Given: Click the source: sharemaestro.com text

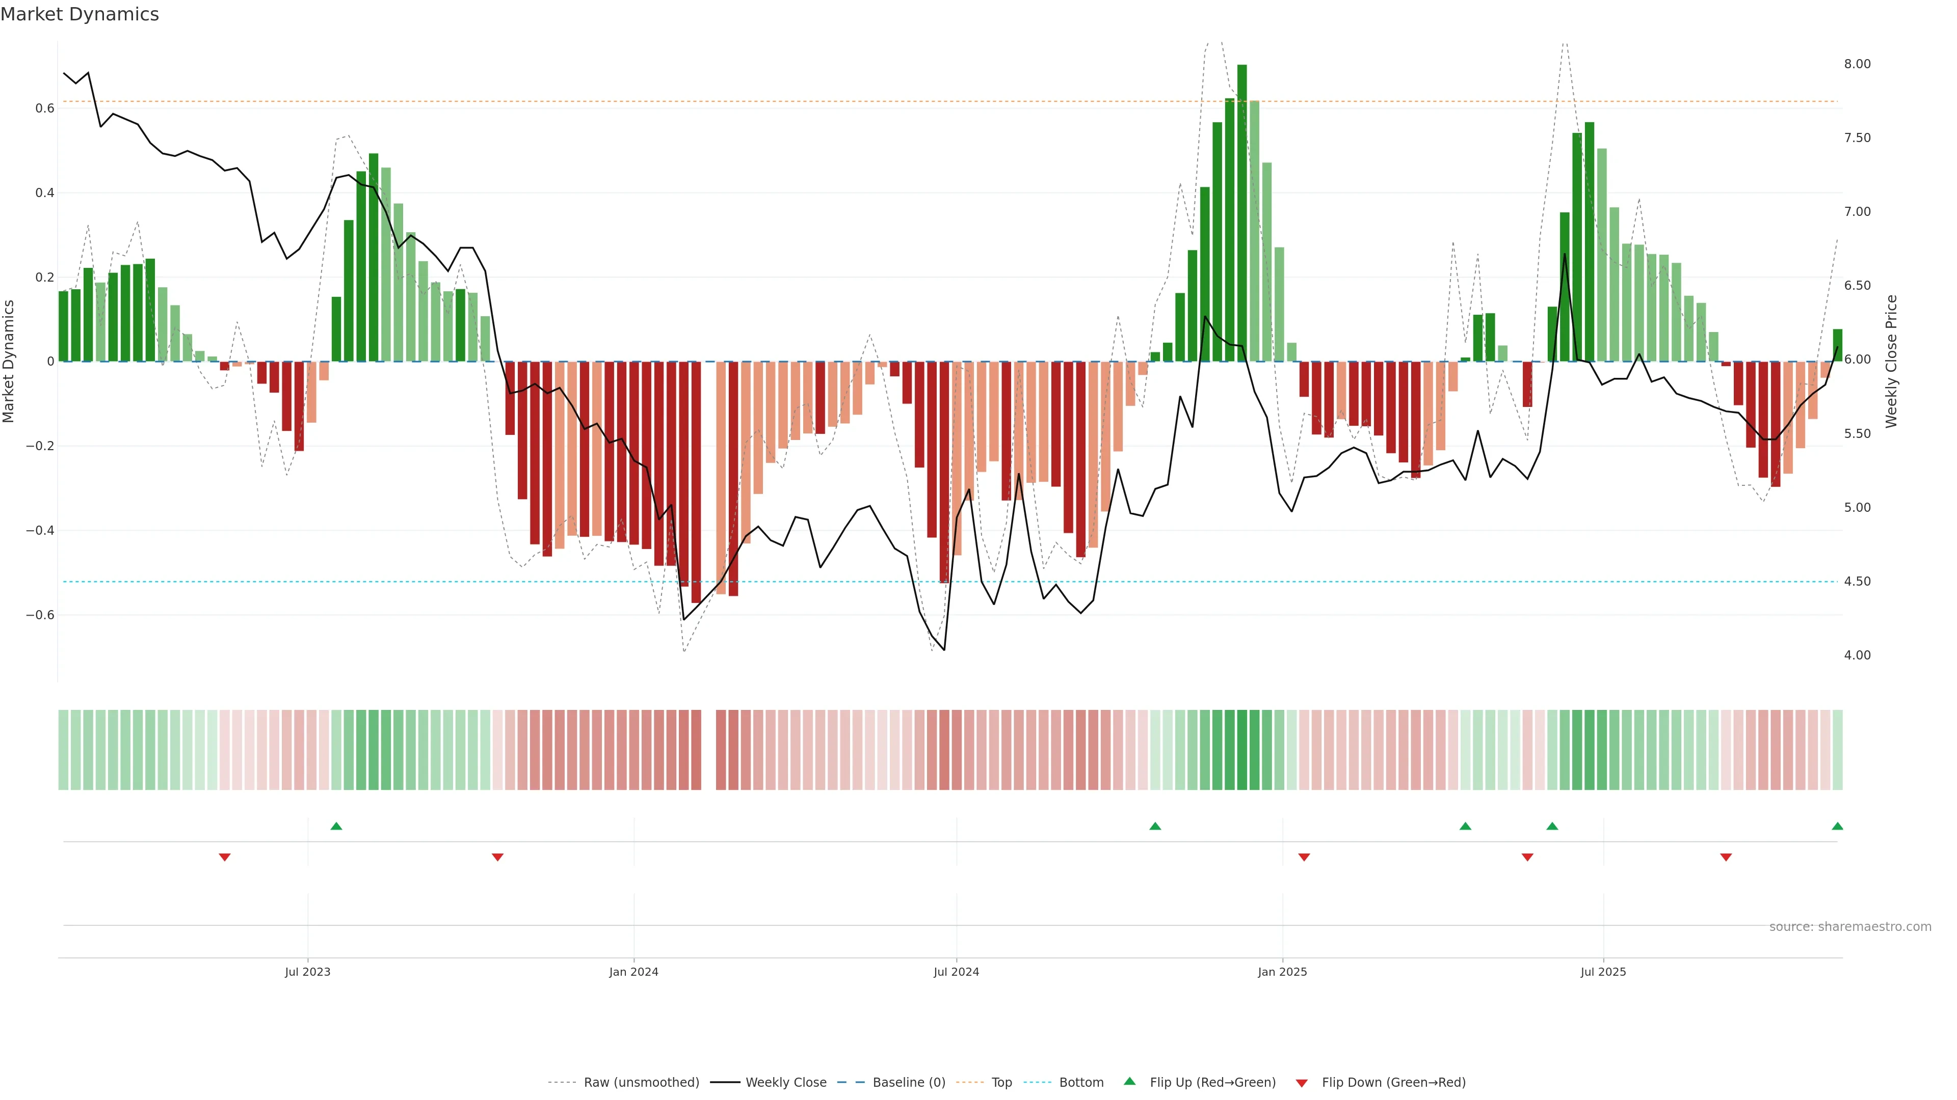Looking at the screenshot, I should click(x=1850, y=927).
